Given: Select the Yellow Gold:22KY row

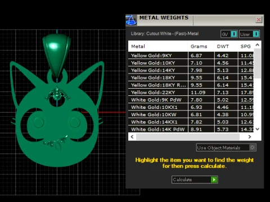Looking at the screenshot, I should coord(191,93).
